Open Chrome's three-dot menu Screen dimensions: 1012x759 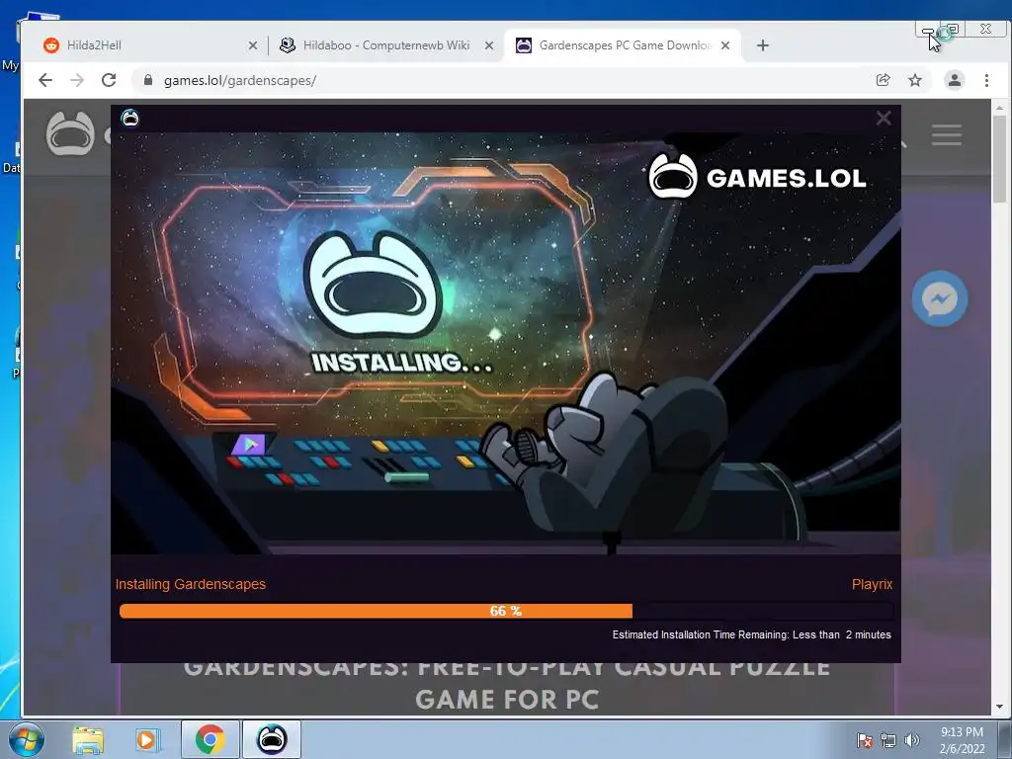tap(987, 80)
